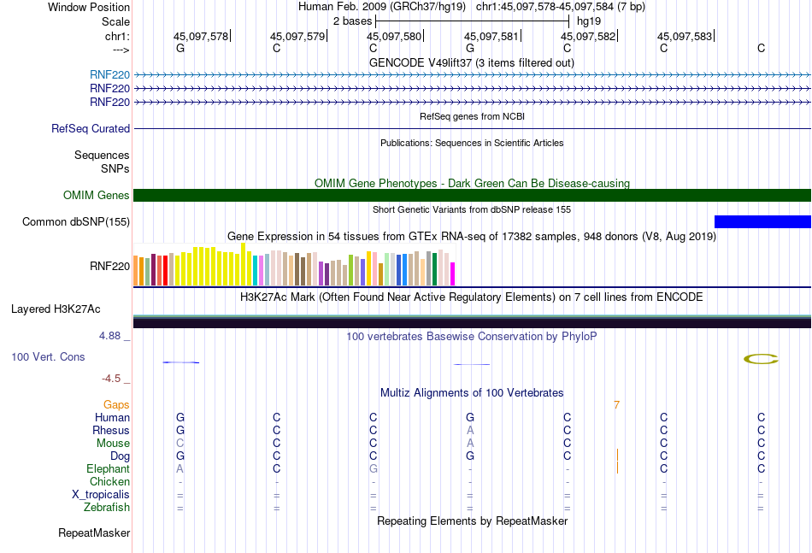Click the 4.88 PhyloP upper limit

pos(109,336)
